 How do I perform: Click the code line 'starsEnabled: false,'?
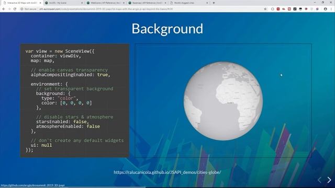coord(62,122)
